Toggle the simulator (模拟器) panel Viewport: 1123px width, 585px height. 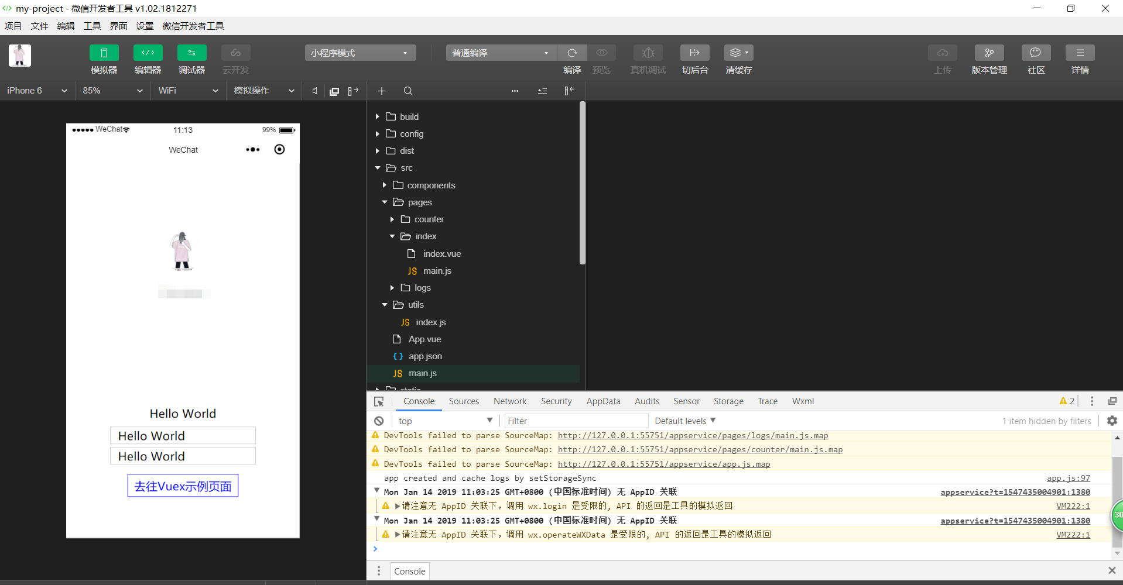(x=104, y=53)
